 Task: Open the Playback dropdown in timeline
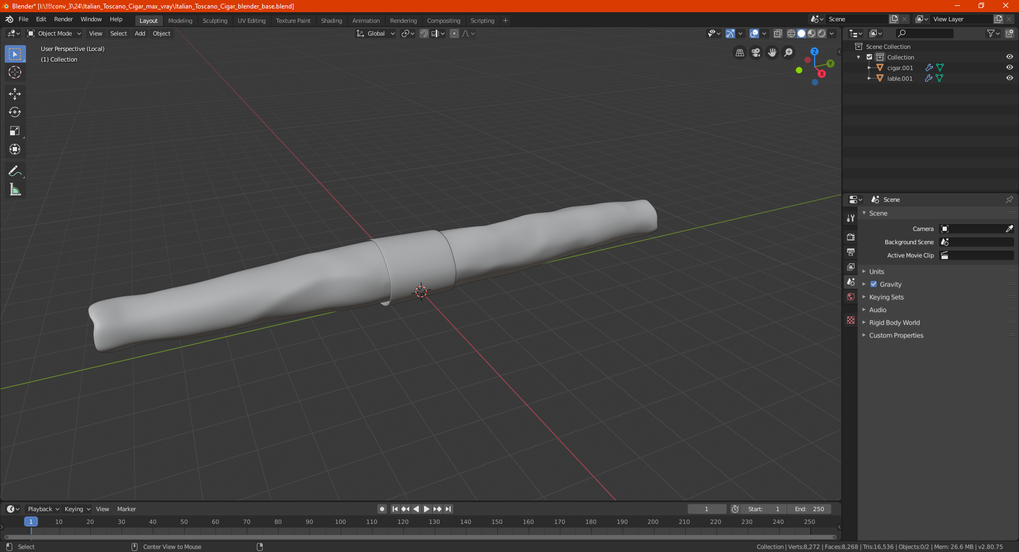pos(43,509)
